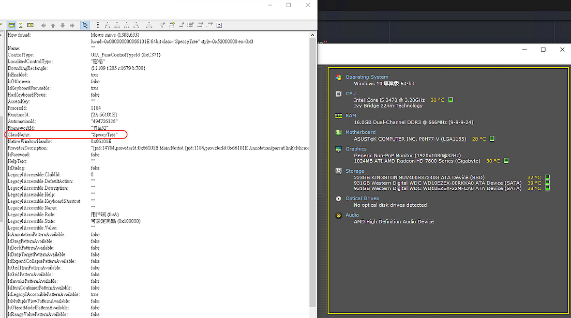Open the CPU section link in Speccy
571x318 pixels.
351,94
